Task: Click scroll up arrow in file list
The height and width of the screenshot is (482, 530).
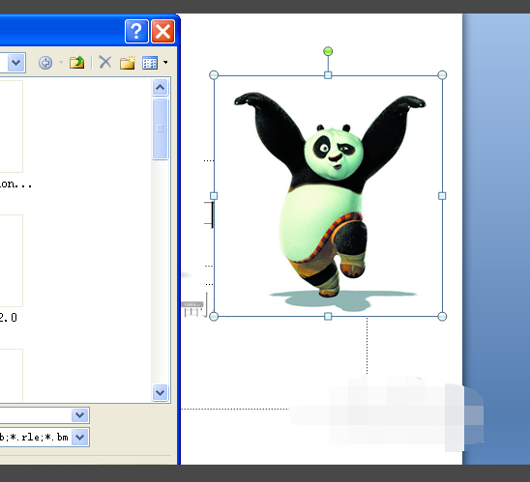Action: coord(161,88)
